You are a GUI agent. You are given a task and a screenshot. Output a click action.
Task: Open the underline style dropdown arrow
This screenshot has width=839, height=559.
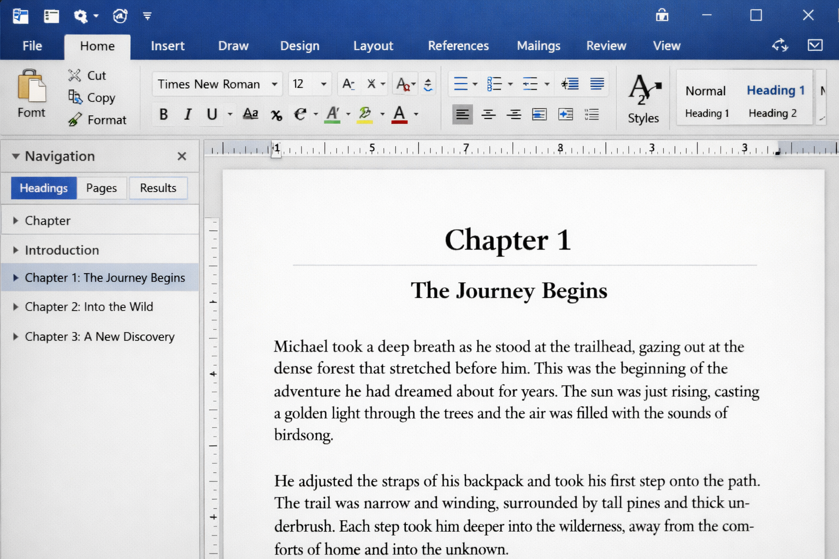tap(230, 114)
